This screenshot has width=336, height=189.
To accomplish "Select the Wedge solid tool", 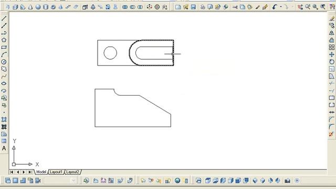I will [23, 7].
